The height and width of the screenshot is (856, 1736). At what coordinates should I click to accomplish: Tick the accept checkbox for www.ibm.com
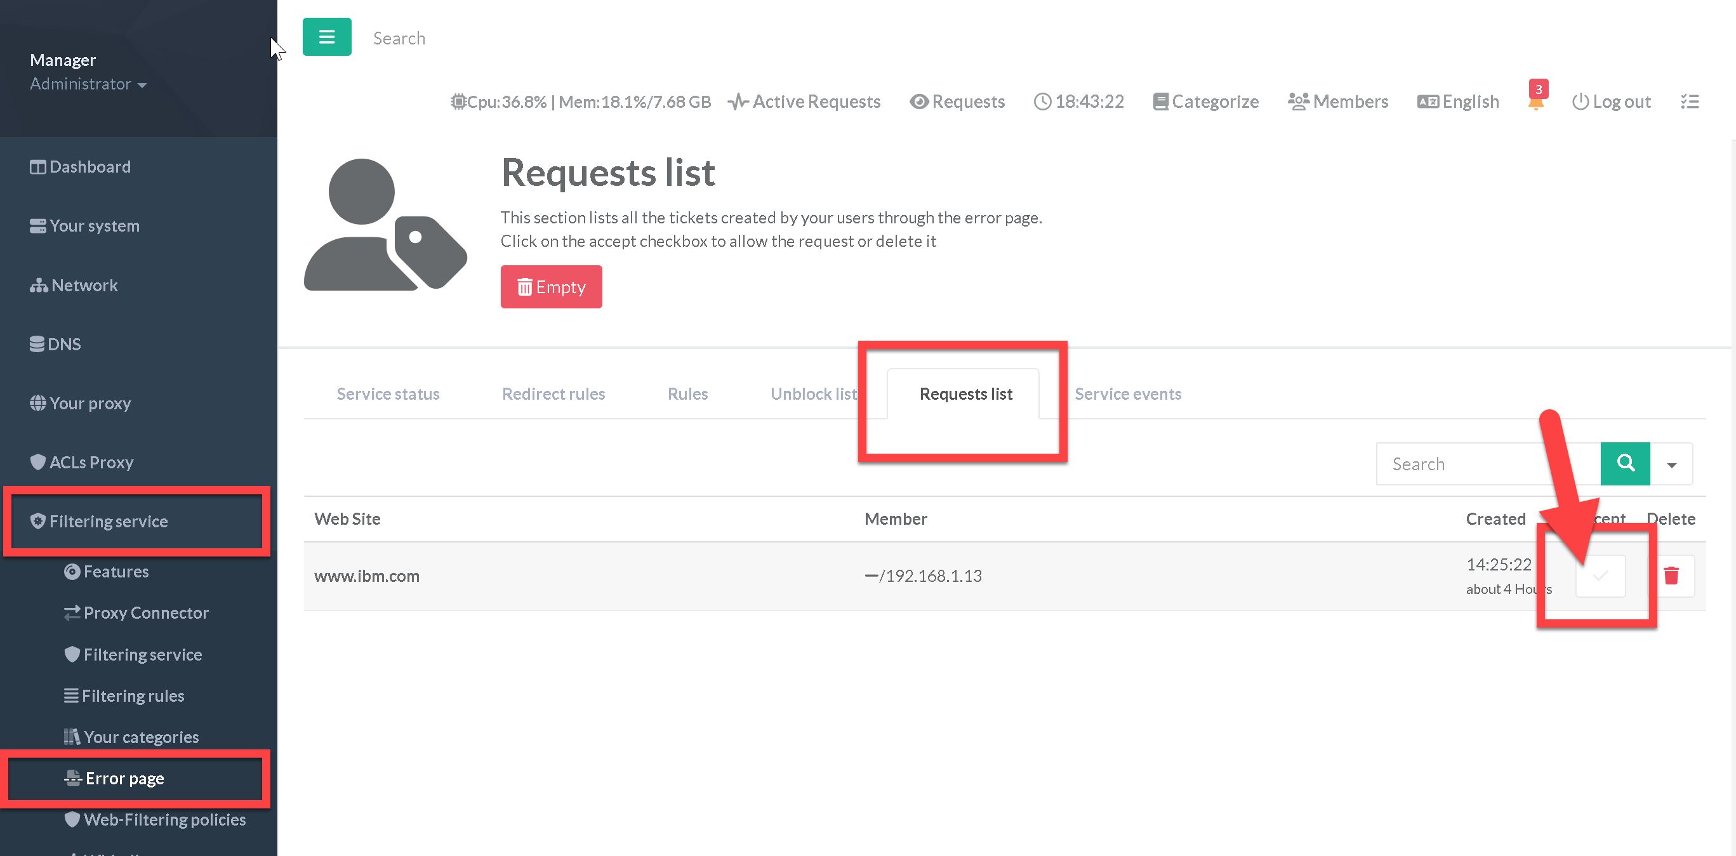pos(1600,576)
